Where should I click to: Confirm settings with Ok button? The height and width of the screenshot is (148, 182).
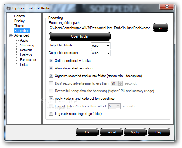coord(87,132)
